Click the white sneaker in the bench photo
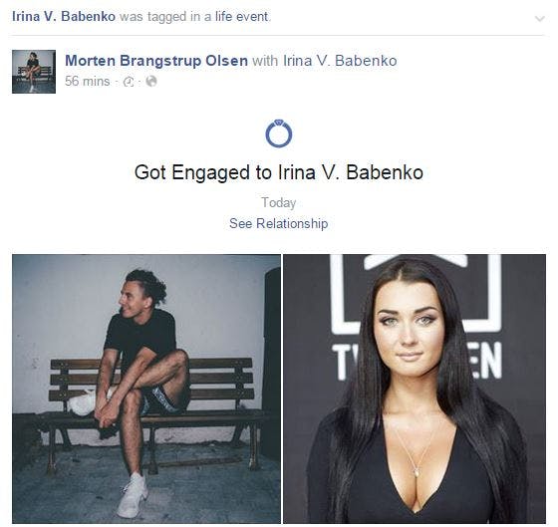The image size is (558, 527). click(133, 494)
